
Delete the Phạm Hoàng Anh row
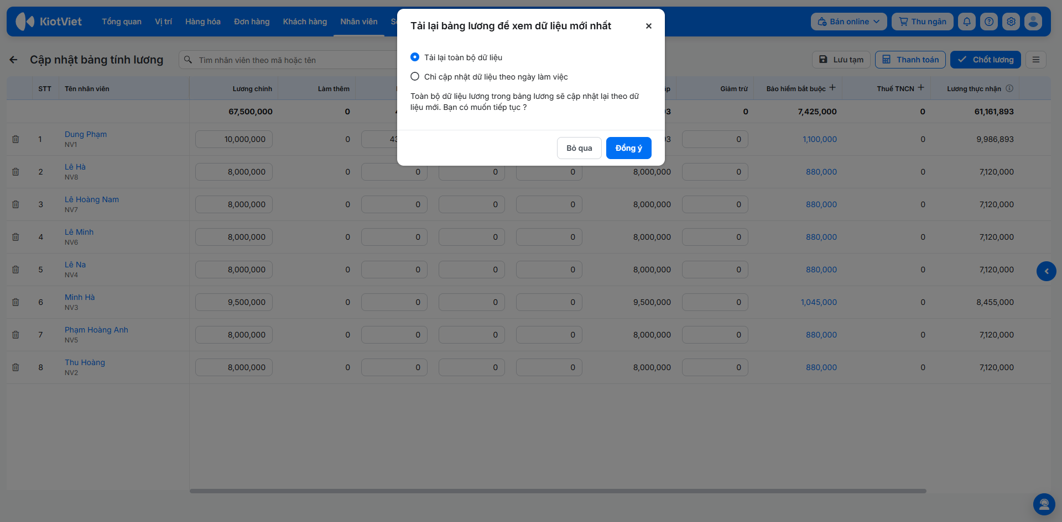pyautogui.click(x=15, y=335)
